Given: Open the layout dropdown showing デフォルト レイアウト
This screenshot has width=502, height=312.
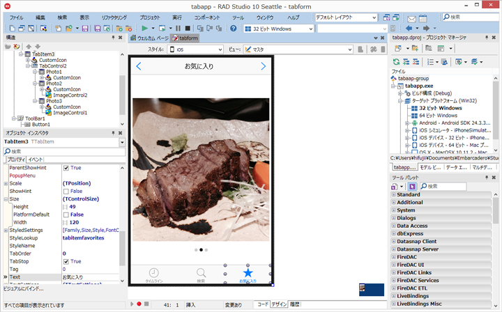Looking at the screenshot, I should [x=346, y=17].
